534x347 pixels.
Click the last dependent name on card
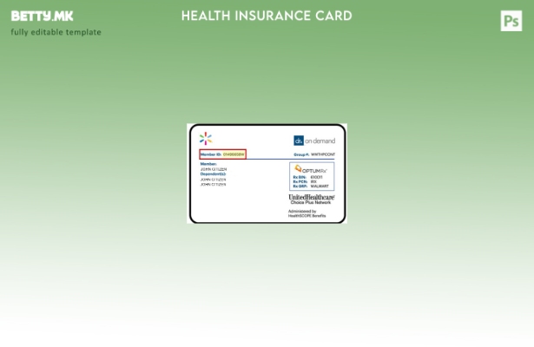click(x=214, y=184)
